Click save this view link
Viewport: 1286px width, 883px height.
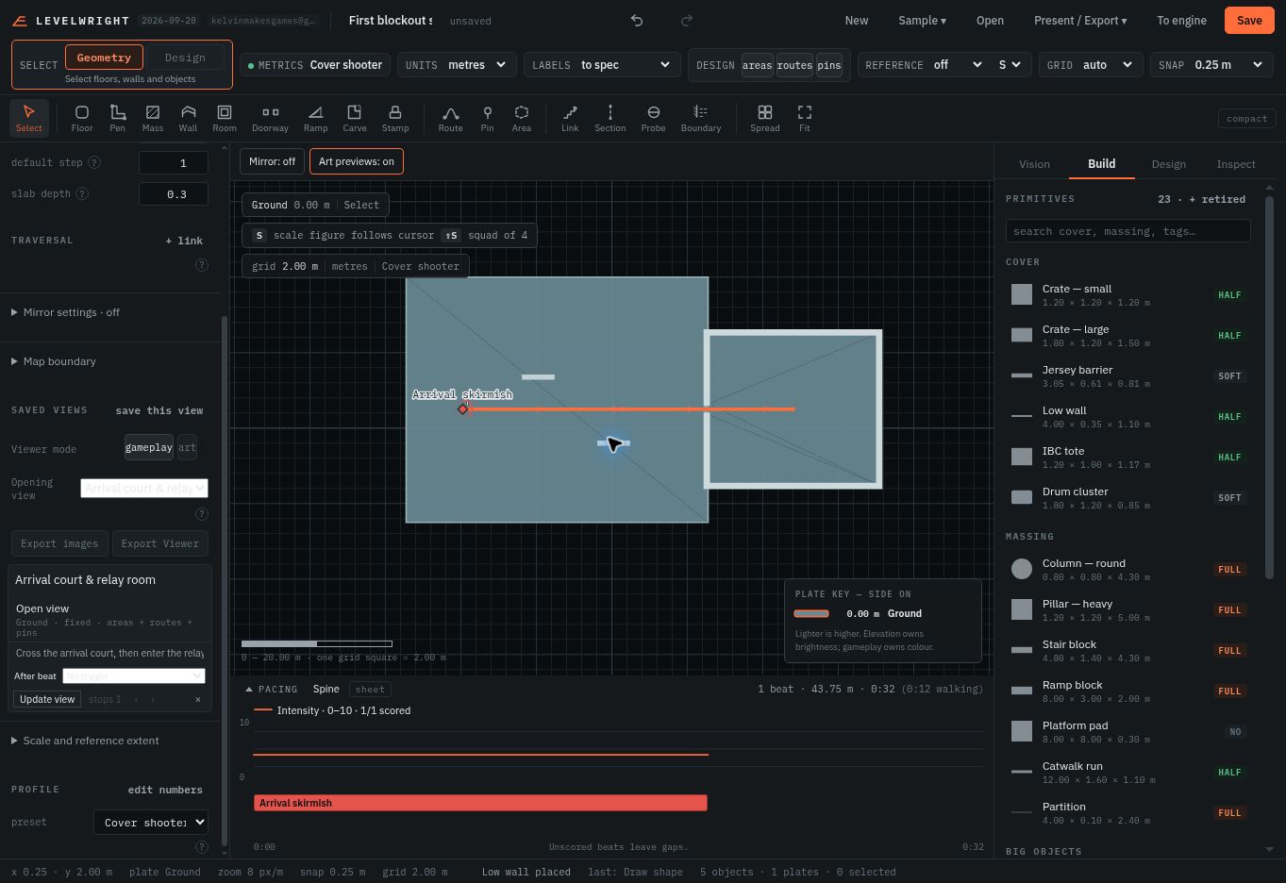[x=159, y=410]
